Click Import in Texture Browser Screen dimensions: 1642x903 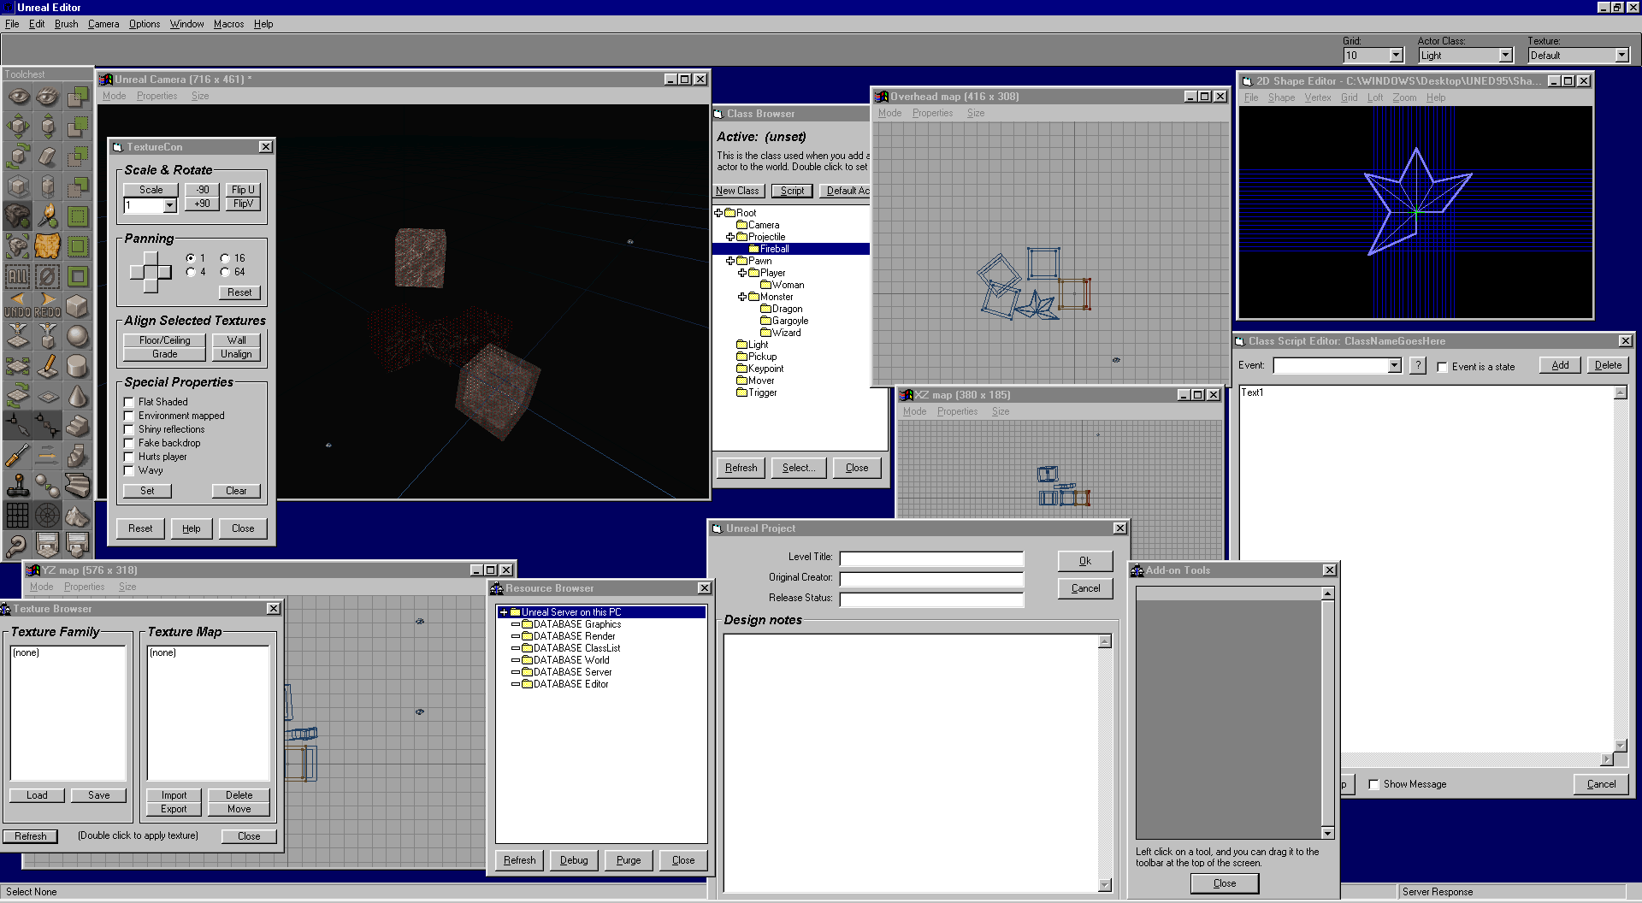coord(174,795)
